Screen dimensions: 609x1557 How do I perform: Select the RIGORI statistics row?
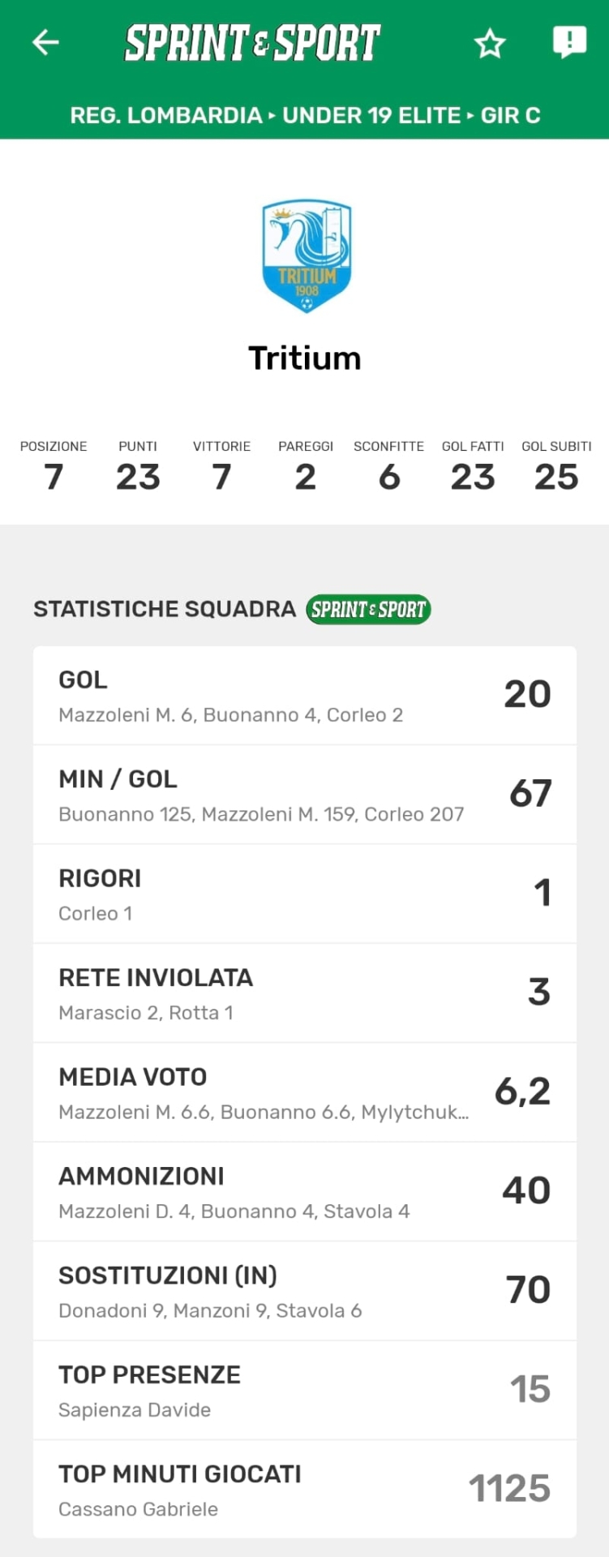pos(305,894)
